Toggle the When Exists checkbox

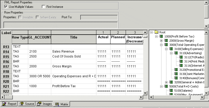pos(37,17)
